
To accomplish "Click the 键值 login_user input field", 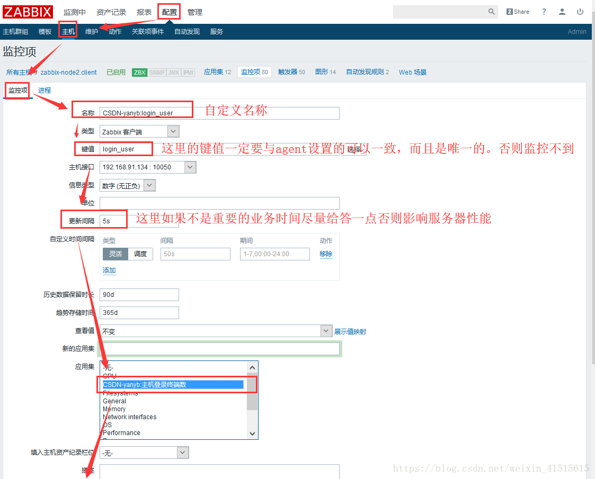I will pos(219,149).
